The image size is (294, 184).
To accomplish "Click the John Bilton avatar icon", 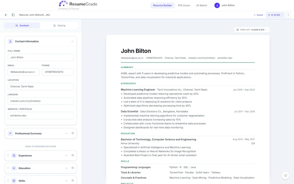I will (x=217, y=5).
